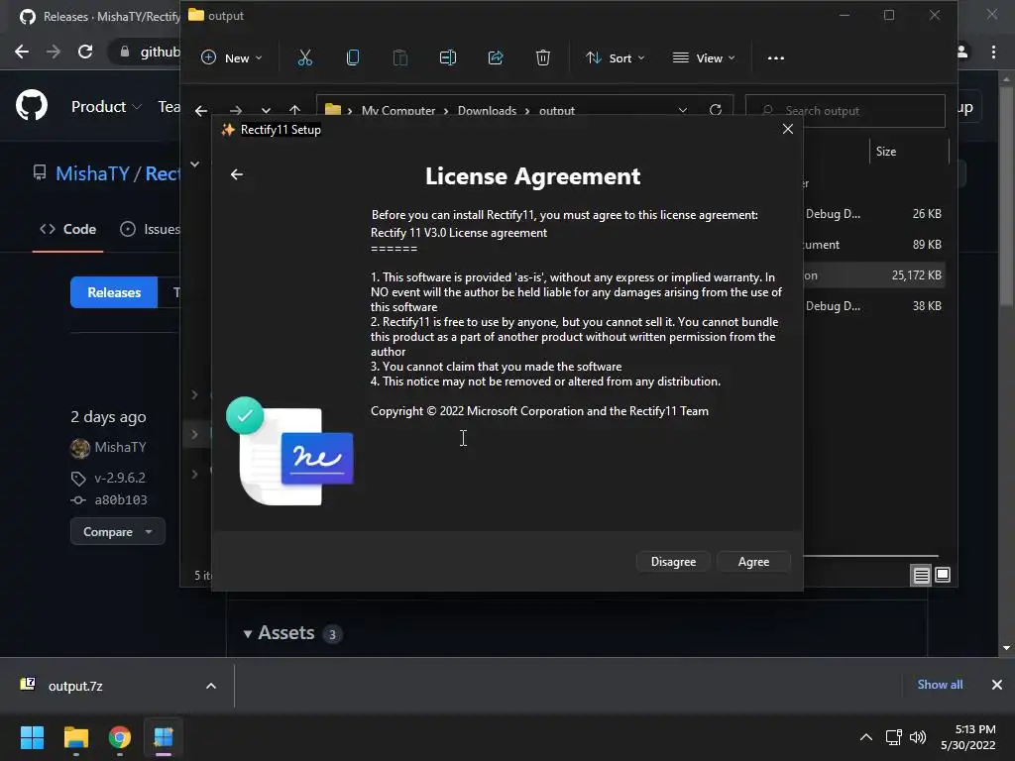1015x761 pixels.
Task: Open the See more ellipsis menu
Action: pyautogui.click(x=775, y=58)
